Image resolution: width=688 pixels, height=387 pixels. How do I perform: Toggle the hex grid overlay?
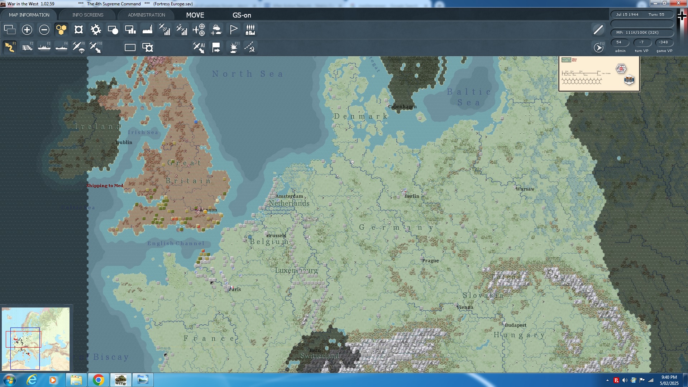point(61,30)
